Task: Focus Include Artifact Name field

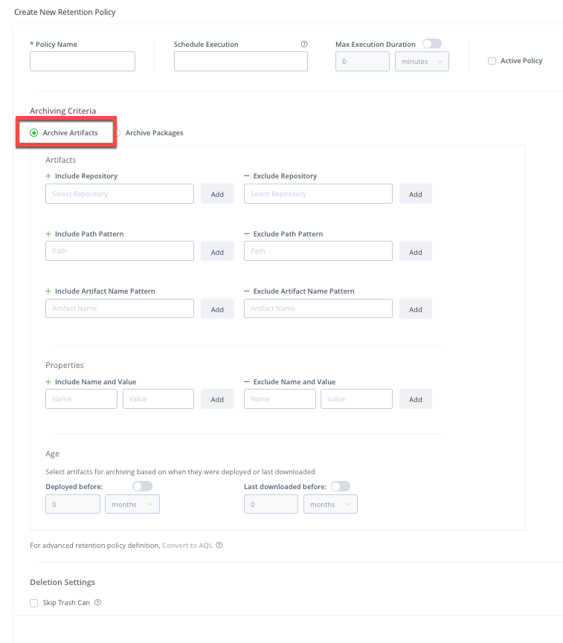Action: click(x=120, y=308)
